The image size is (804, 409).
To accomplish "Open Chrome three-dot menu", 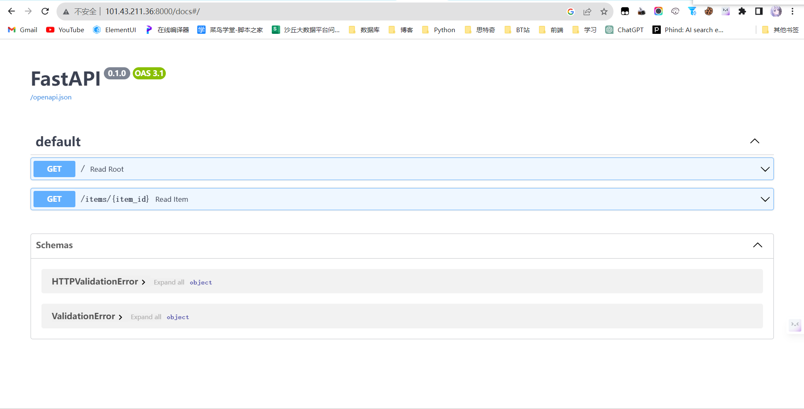I will click(792, 11).
